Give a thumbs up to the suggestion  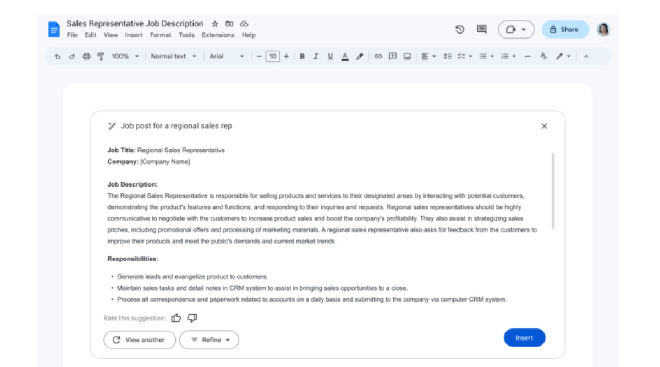point(175,317)
